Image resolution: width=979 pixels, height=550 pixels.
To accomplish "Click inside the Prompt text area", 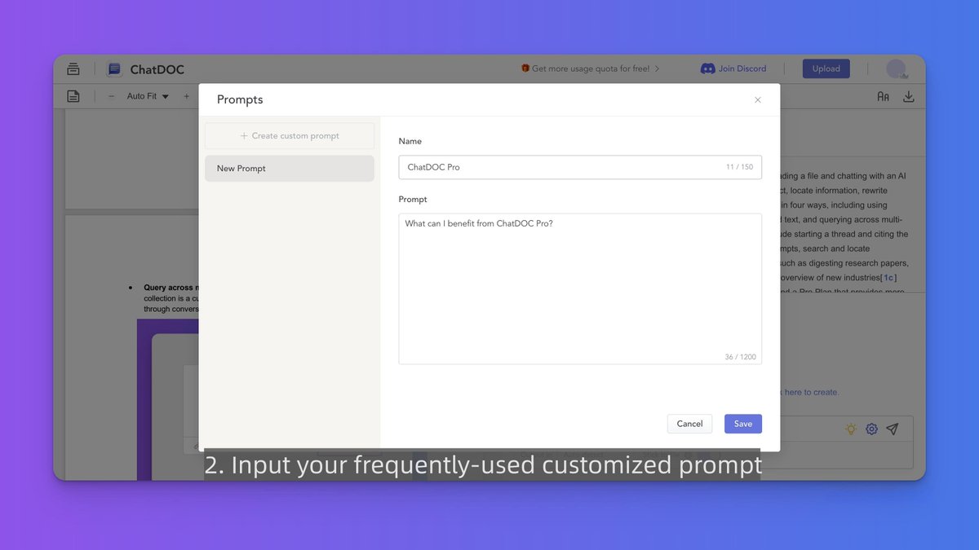I will (580, 288).
